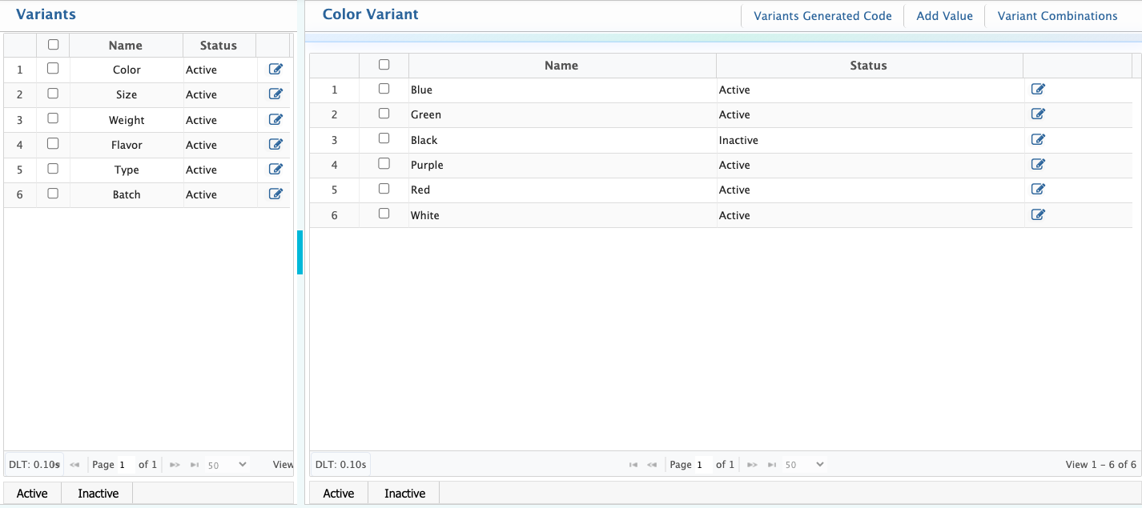
Task: Open Variants Generated Code
Action: (x=822, y=16)
